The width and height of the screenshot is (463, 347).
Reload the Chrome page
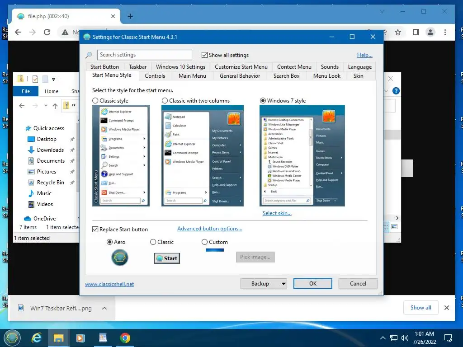(x=47, y=32)
